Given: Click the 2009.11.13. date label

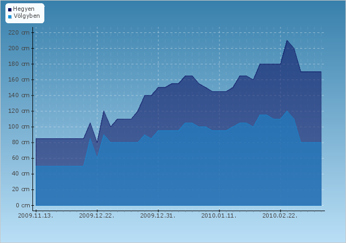Looking at the screenshot, I should click(36, 215).
